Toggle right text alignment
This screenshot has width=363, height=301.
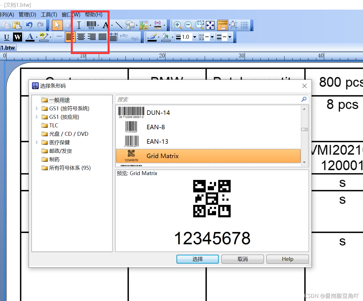(x=92, y=37)
